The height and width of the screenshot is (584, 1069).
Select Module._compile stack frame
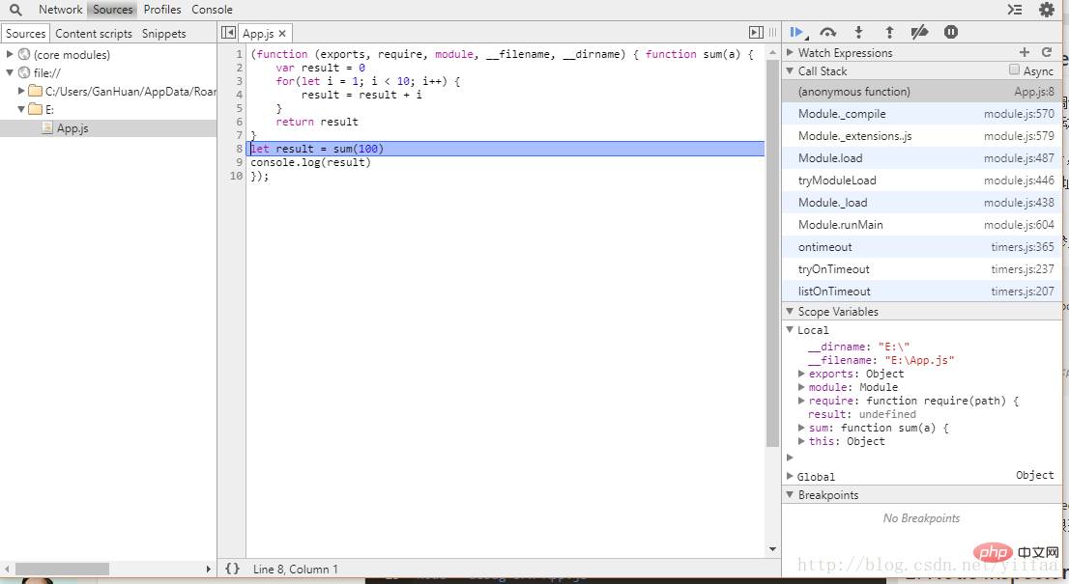(x=922, y=114)
